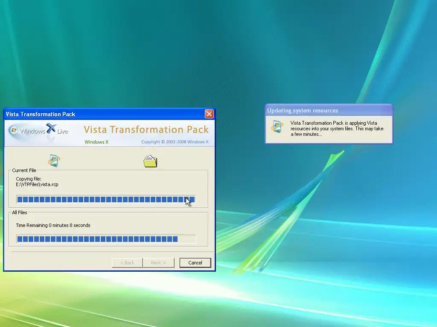
Task: Click the disabled Next button
Action: click(x=158, y=263)
